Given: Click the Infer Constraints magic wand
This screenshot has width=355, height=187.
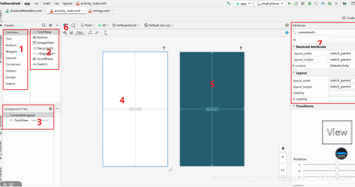Looking at the screenshot, I should click(97, 33).
